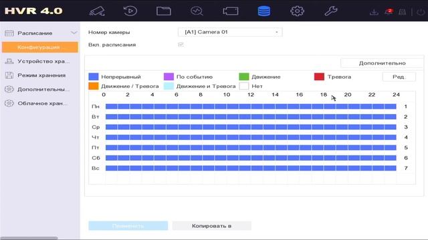Viewport: 428px width, 240px height.
Task: Click the Облачное хранение gear icon
Action: [x=9, y=103]
